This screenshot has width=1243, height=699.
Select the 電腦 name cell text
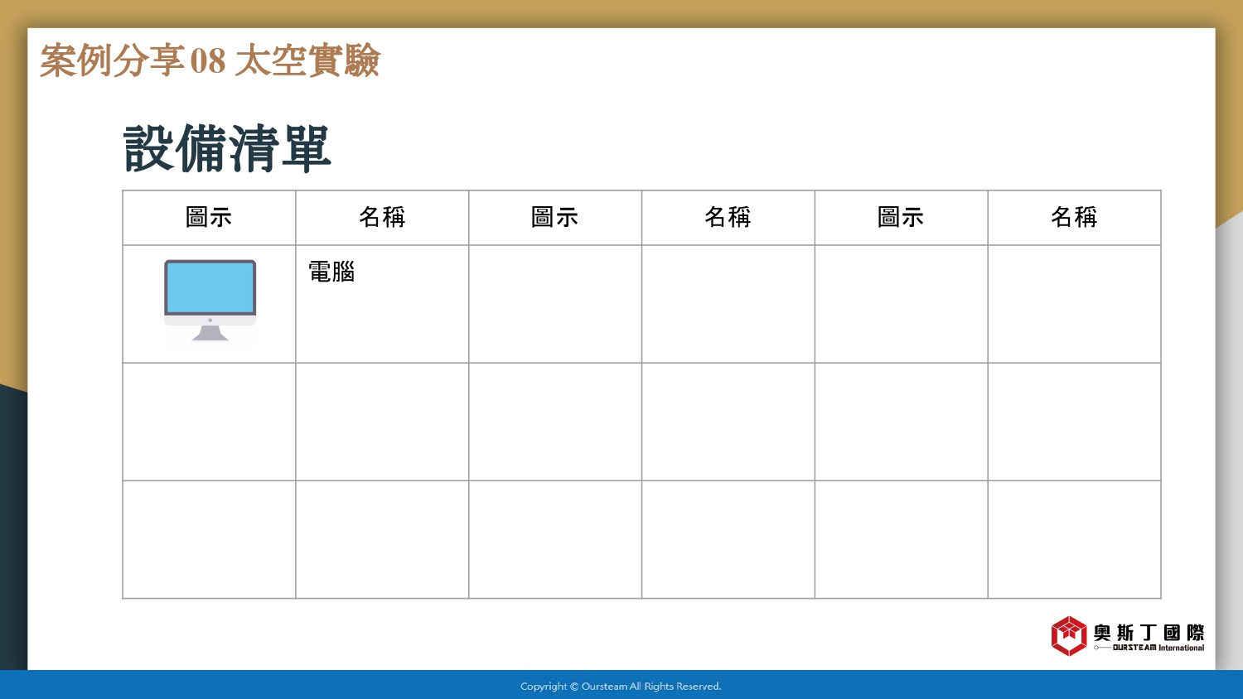pyautogui.click(x=331, y=272)
